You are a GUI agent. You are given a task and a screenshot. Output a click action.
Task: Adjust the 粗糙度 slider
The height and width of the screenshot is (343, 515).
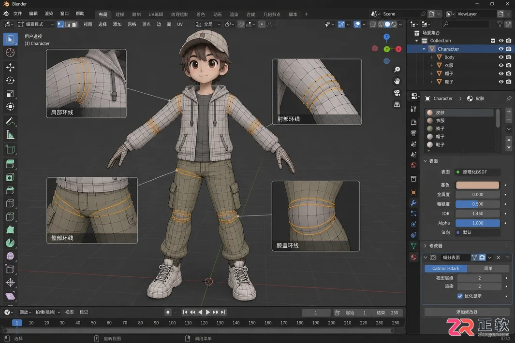[477, 204]
